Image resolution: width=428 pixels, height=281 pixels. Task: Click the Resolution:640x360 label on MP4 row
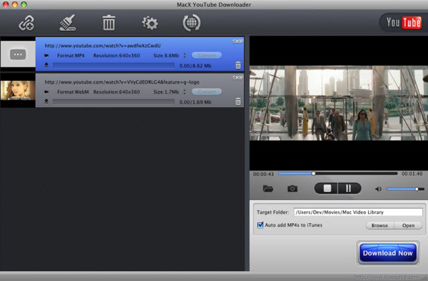pos(117,55)
